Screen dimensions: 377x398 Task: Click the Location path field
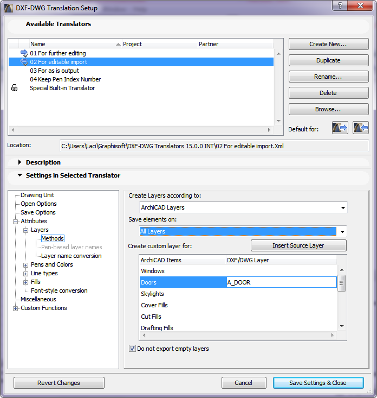point(214,146)
